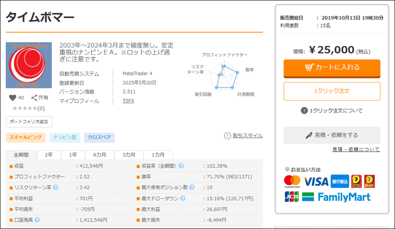Click the heart favorite icon
This screenshot has height=229, width=395.
coord(12,98)
